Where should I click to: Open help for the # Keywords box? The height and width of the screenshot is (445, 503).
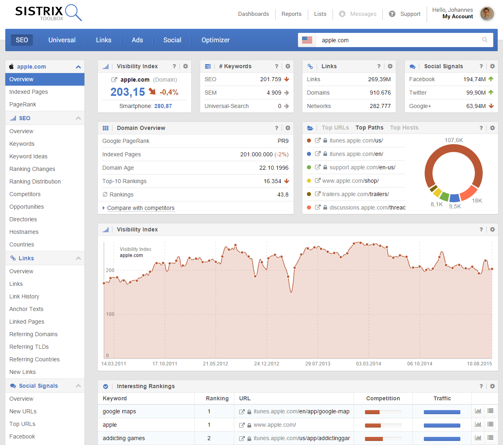pyautogui.click(x=276, y=66)
